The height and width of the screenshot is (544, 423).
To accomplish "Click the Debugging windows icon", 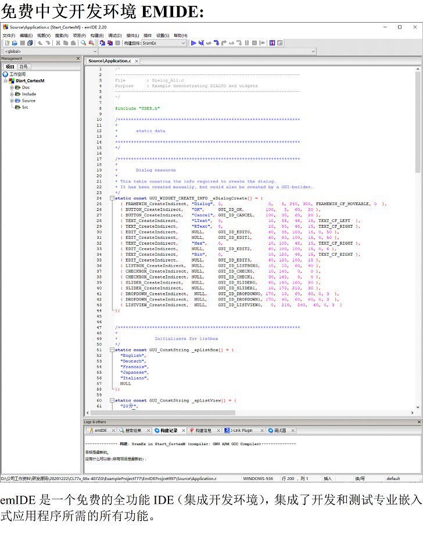I will coord(272,43).
